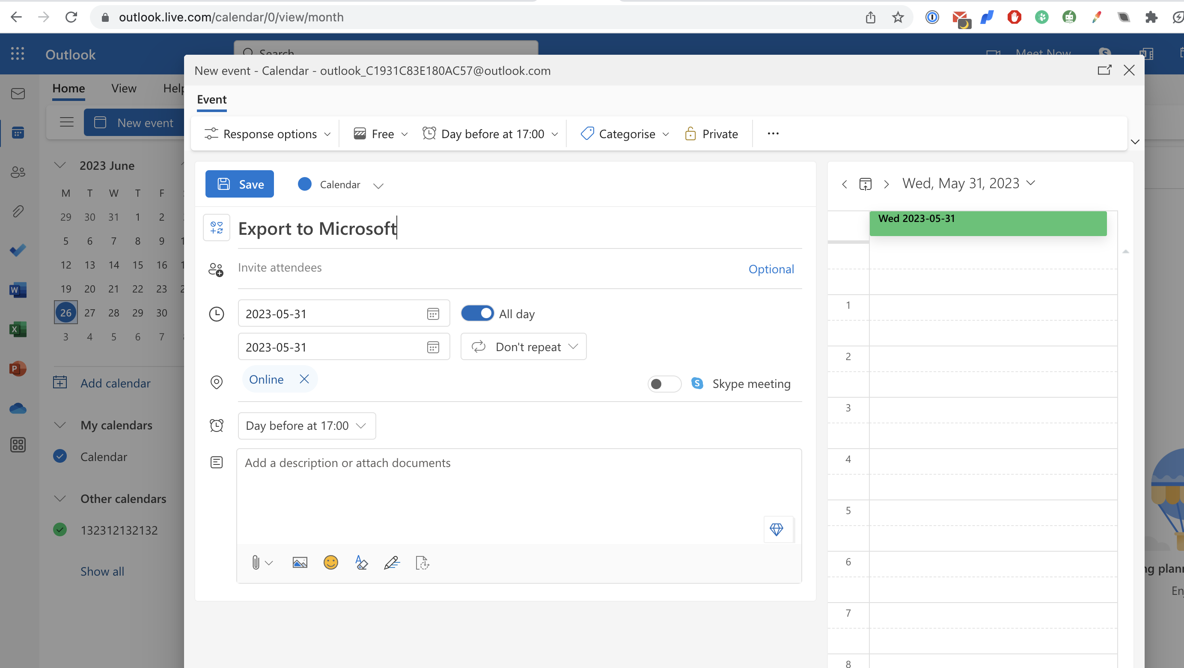Click the emoji smiley icon in description toolbar

pyautogui.click(x=330, y=562)
